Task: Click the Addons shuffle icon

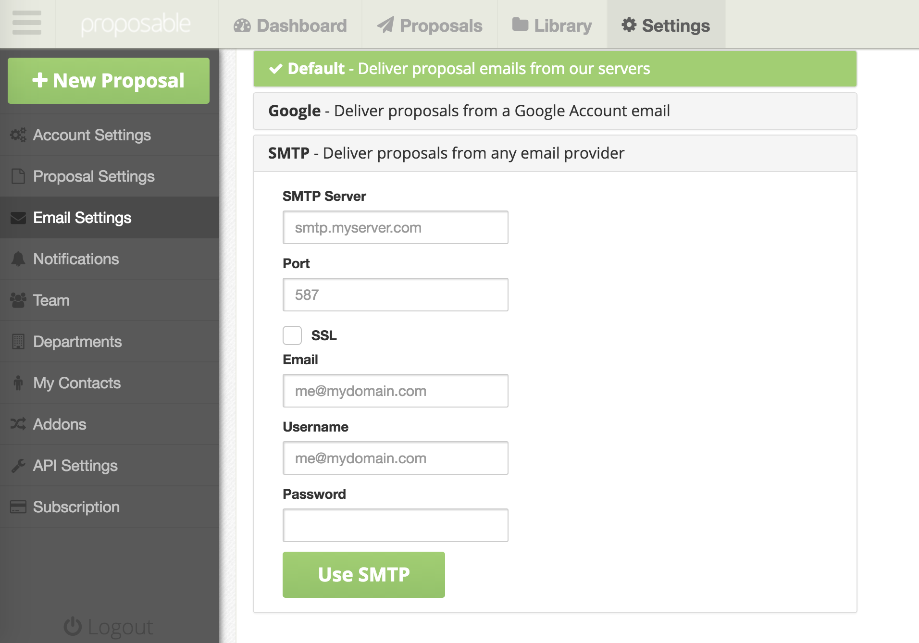Action: pos(18,424)
